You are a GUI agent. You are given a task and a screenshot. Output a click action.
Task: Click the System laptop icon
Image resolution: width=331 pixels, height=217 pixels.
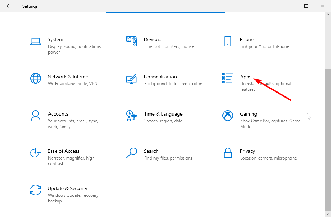pyautogui.click(x=36, y=41)
